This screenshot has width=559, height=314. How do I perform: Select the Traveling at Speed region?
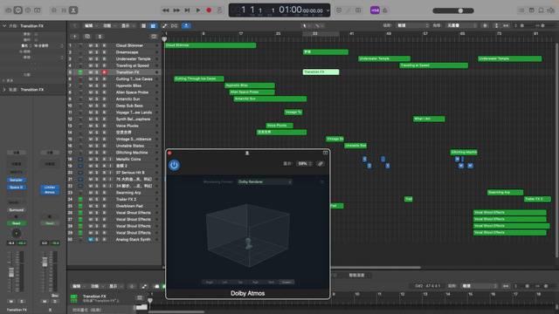[x=433, y=65]
